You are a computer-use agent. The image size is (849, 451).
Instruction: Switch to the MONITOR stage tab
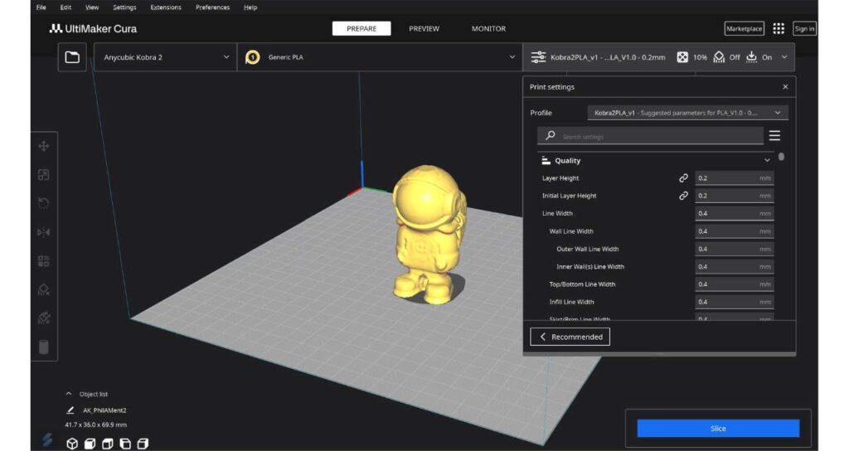(x=488, y=29)
